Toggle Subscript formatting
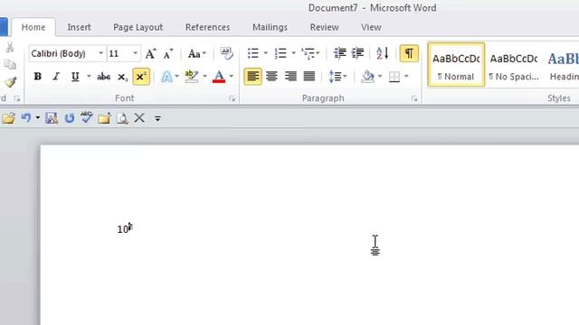Screen dimensions: 579x325 (x=122, y=77)
